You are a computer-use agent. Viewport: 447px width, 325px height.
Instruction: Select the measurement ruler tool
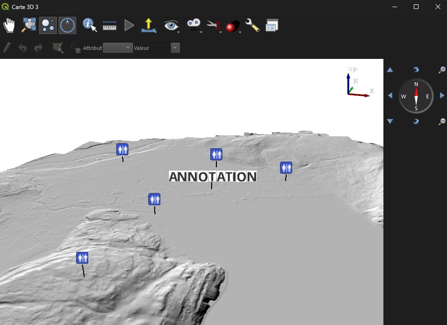[110, 26]
